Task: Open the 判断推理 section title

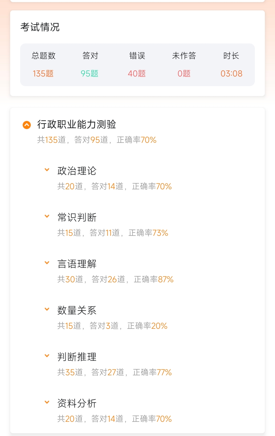Action: [x=77, y=357]
